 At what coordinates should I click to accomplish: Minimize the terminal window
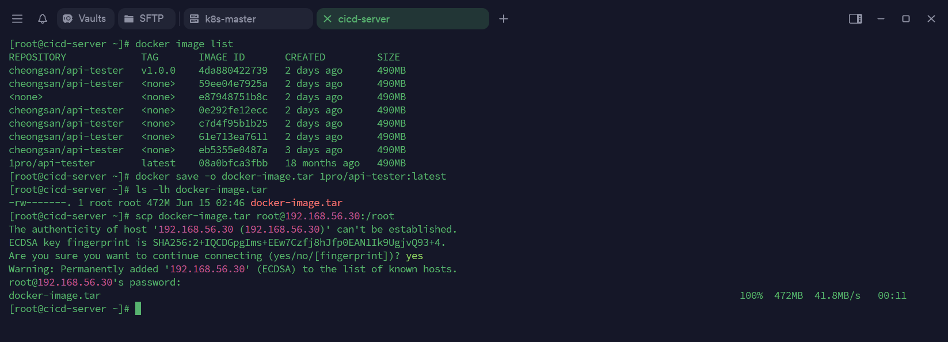click(881, 19)
